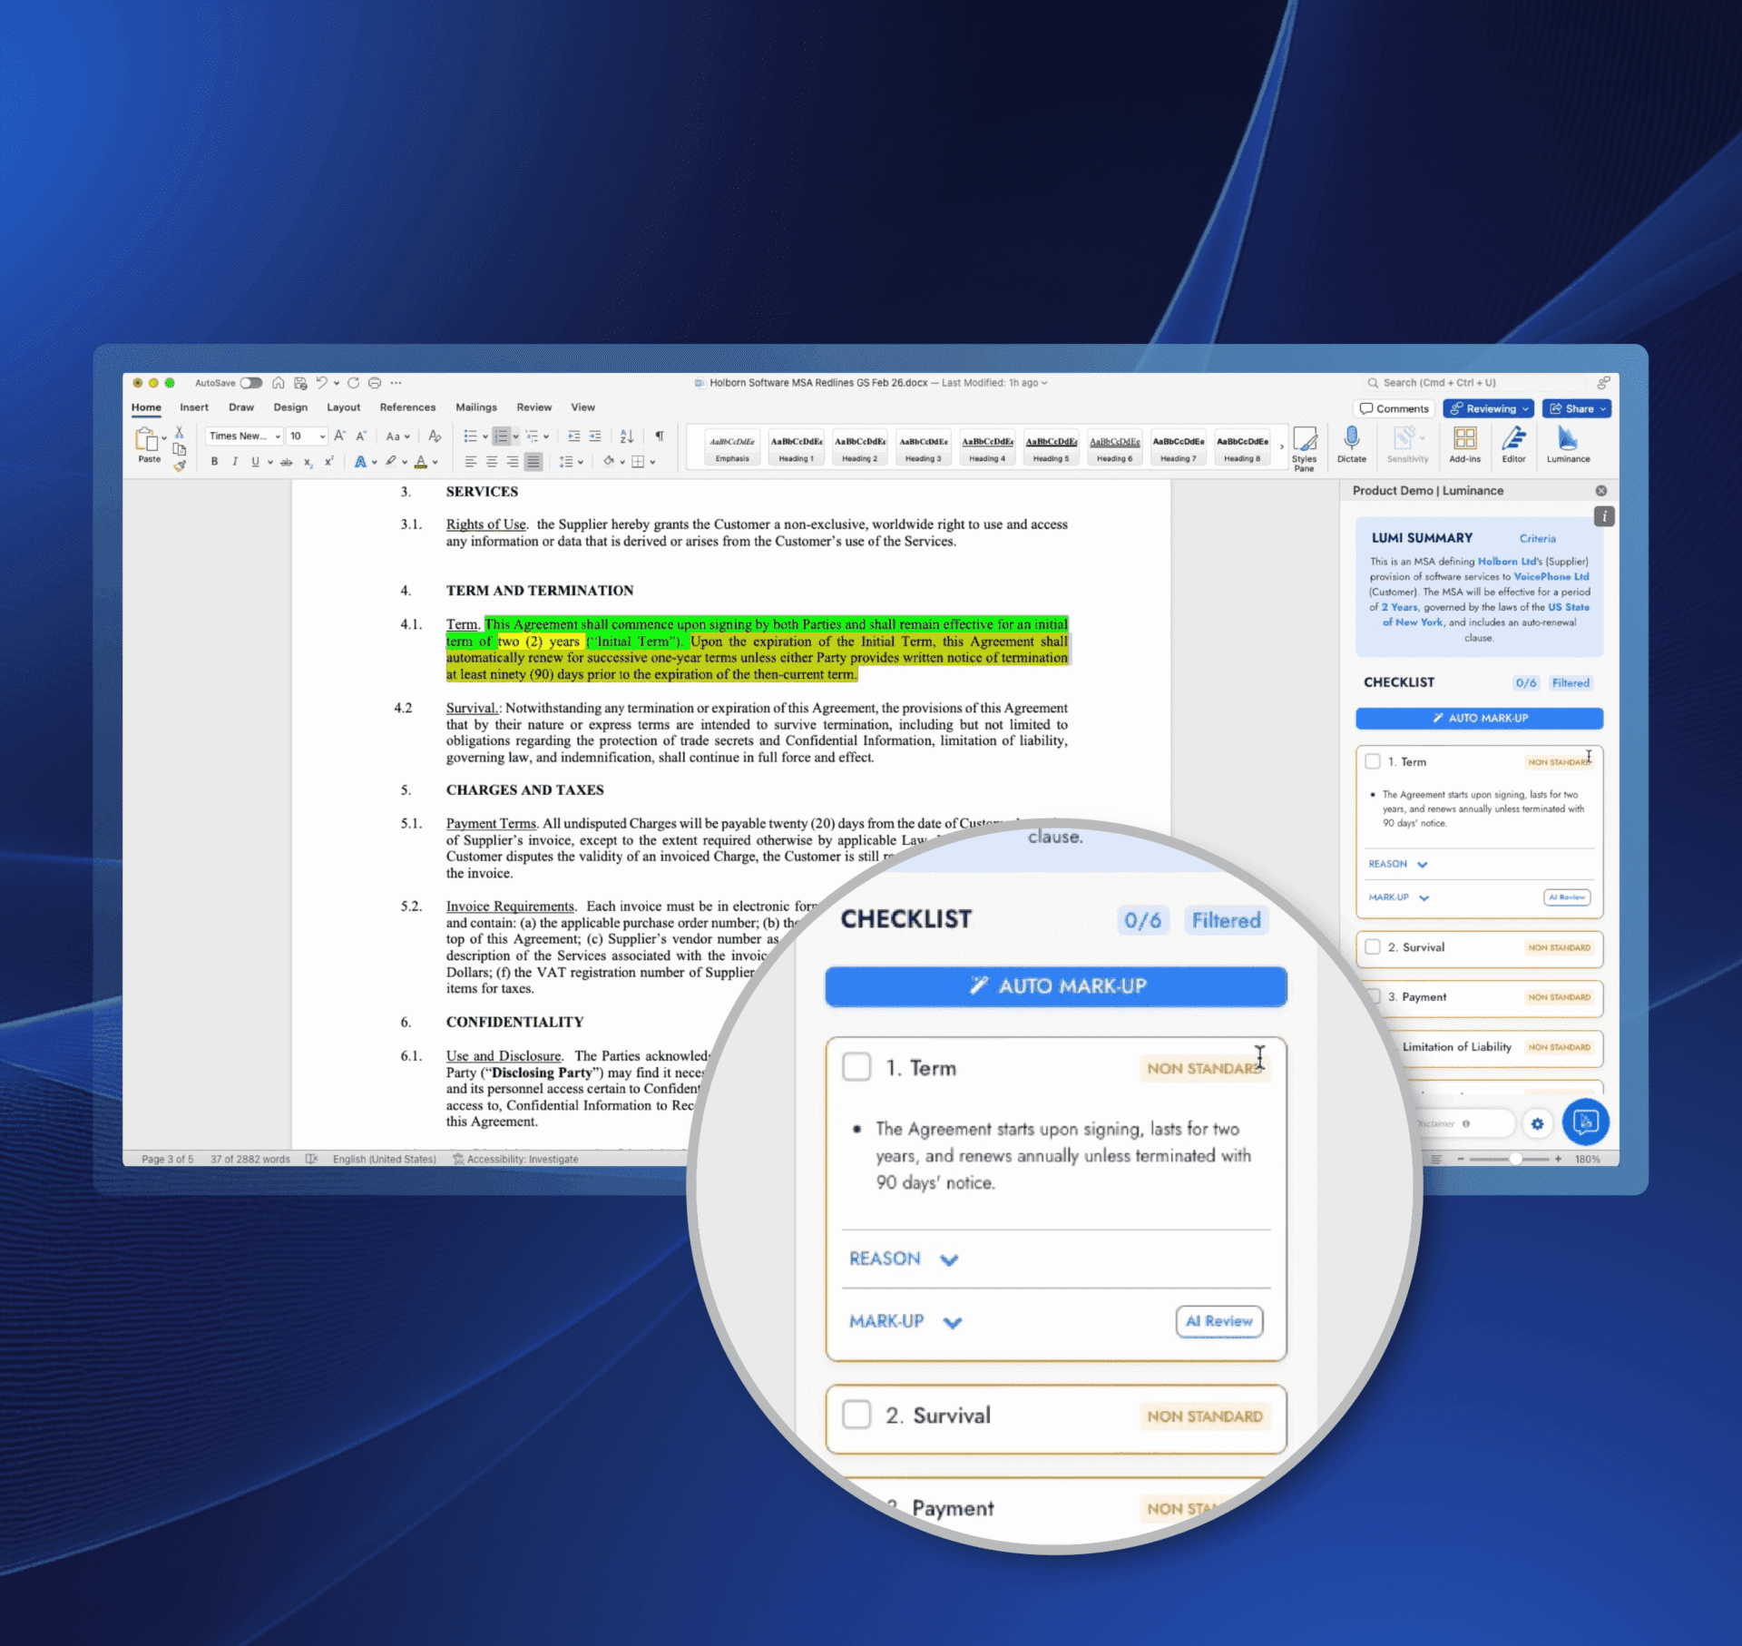
Task: Check the Survival checklist item
Action: click(856, 1416)
